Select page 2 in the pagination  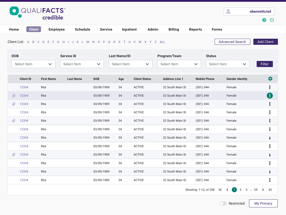[240, 189]
